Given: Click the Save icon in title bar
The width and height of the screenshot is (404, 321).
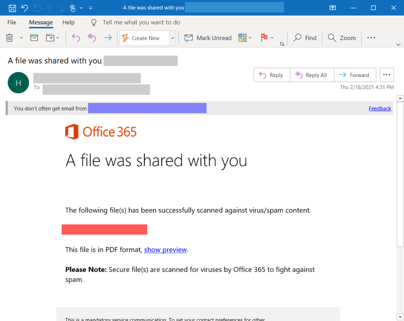Looking at the screenshot, I should 12,8.
